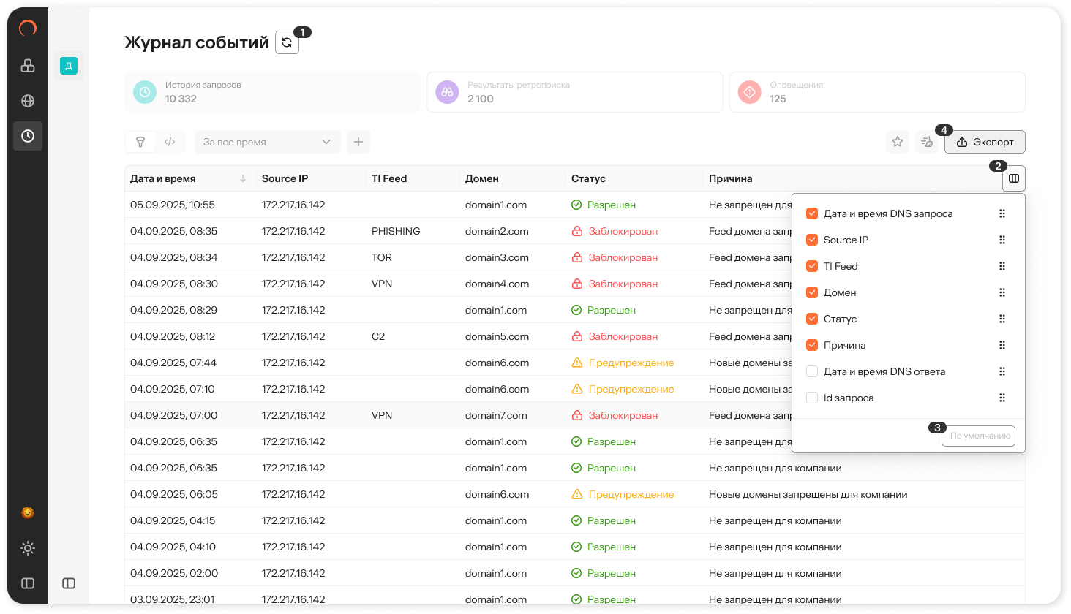The image size is (1071, 614).
Task: Click the funnel filter icon
Action: [140, 142]
